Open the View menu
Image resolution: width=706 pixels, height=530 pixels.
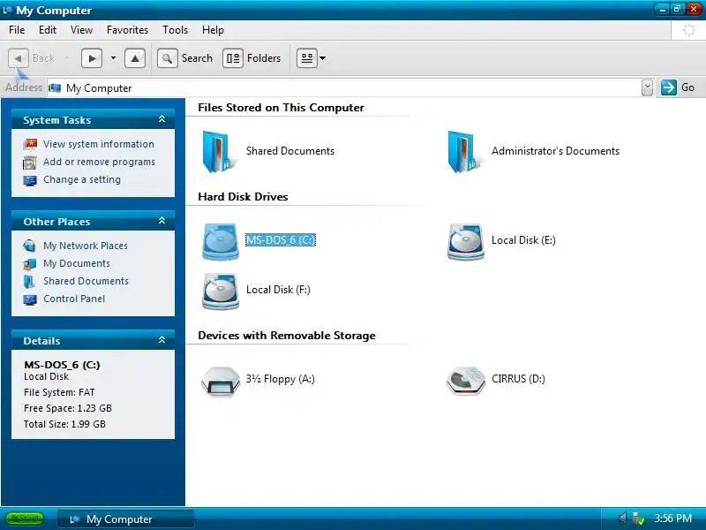click(x=81, y=30)
